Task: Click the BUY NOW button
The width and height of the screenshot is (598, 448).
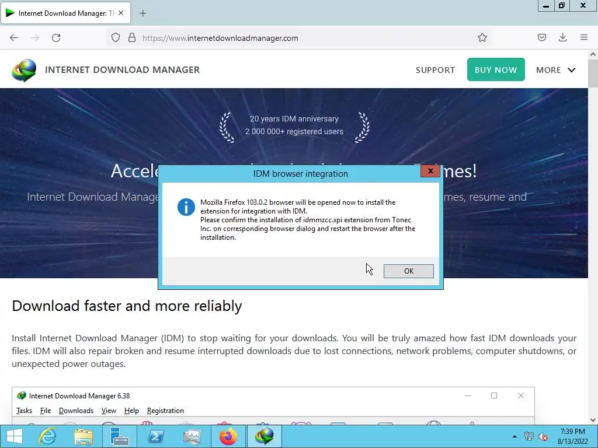Action: click(496, 70)
